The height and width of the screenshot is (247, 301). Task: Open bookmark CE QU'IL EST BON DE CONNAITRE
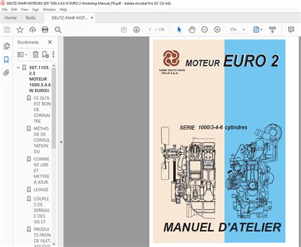point(42,109)
